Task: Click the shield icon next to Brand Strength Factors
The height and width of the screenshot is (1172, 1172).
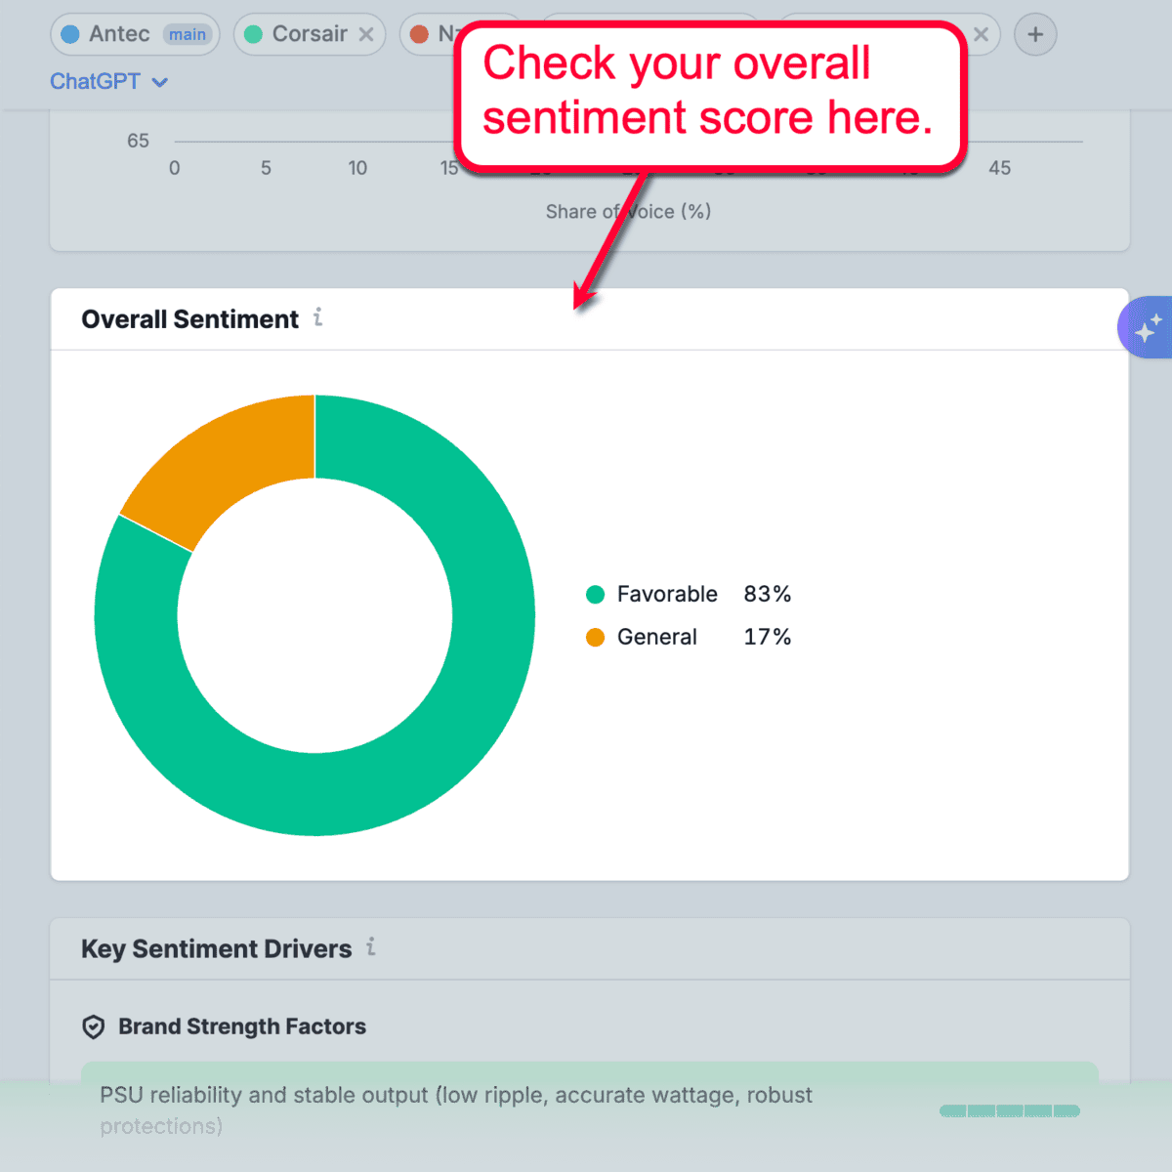Action: tap(93, 1026)
